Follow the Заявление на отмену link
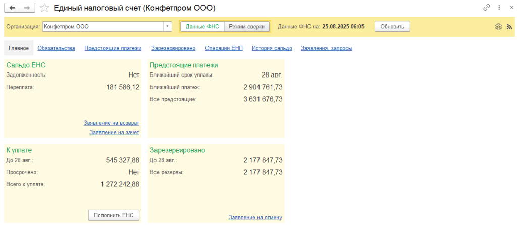 pyautogui.click(x=255, y=218)
